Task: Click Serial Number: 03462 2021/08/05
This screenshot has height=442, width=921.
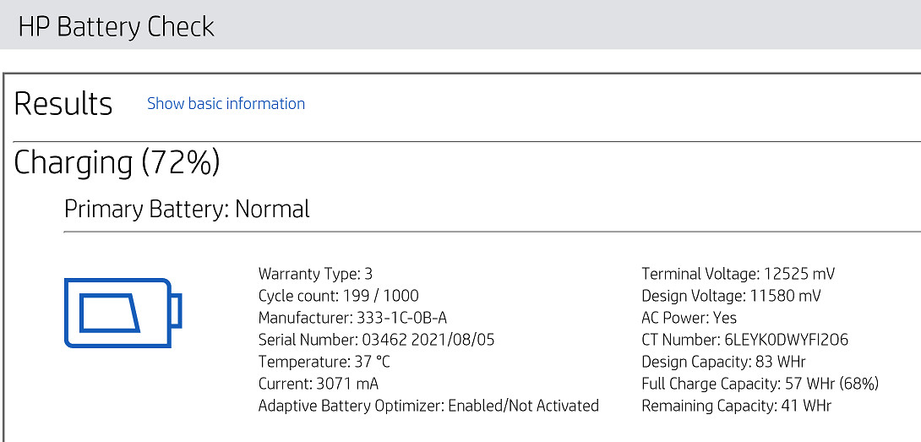Action: point(377,340)
